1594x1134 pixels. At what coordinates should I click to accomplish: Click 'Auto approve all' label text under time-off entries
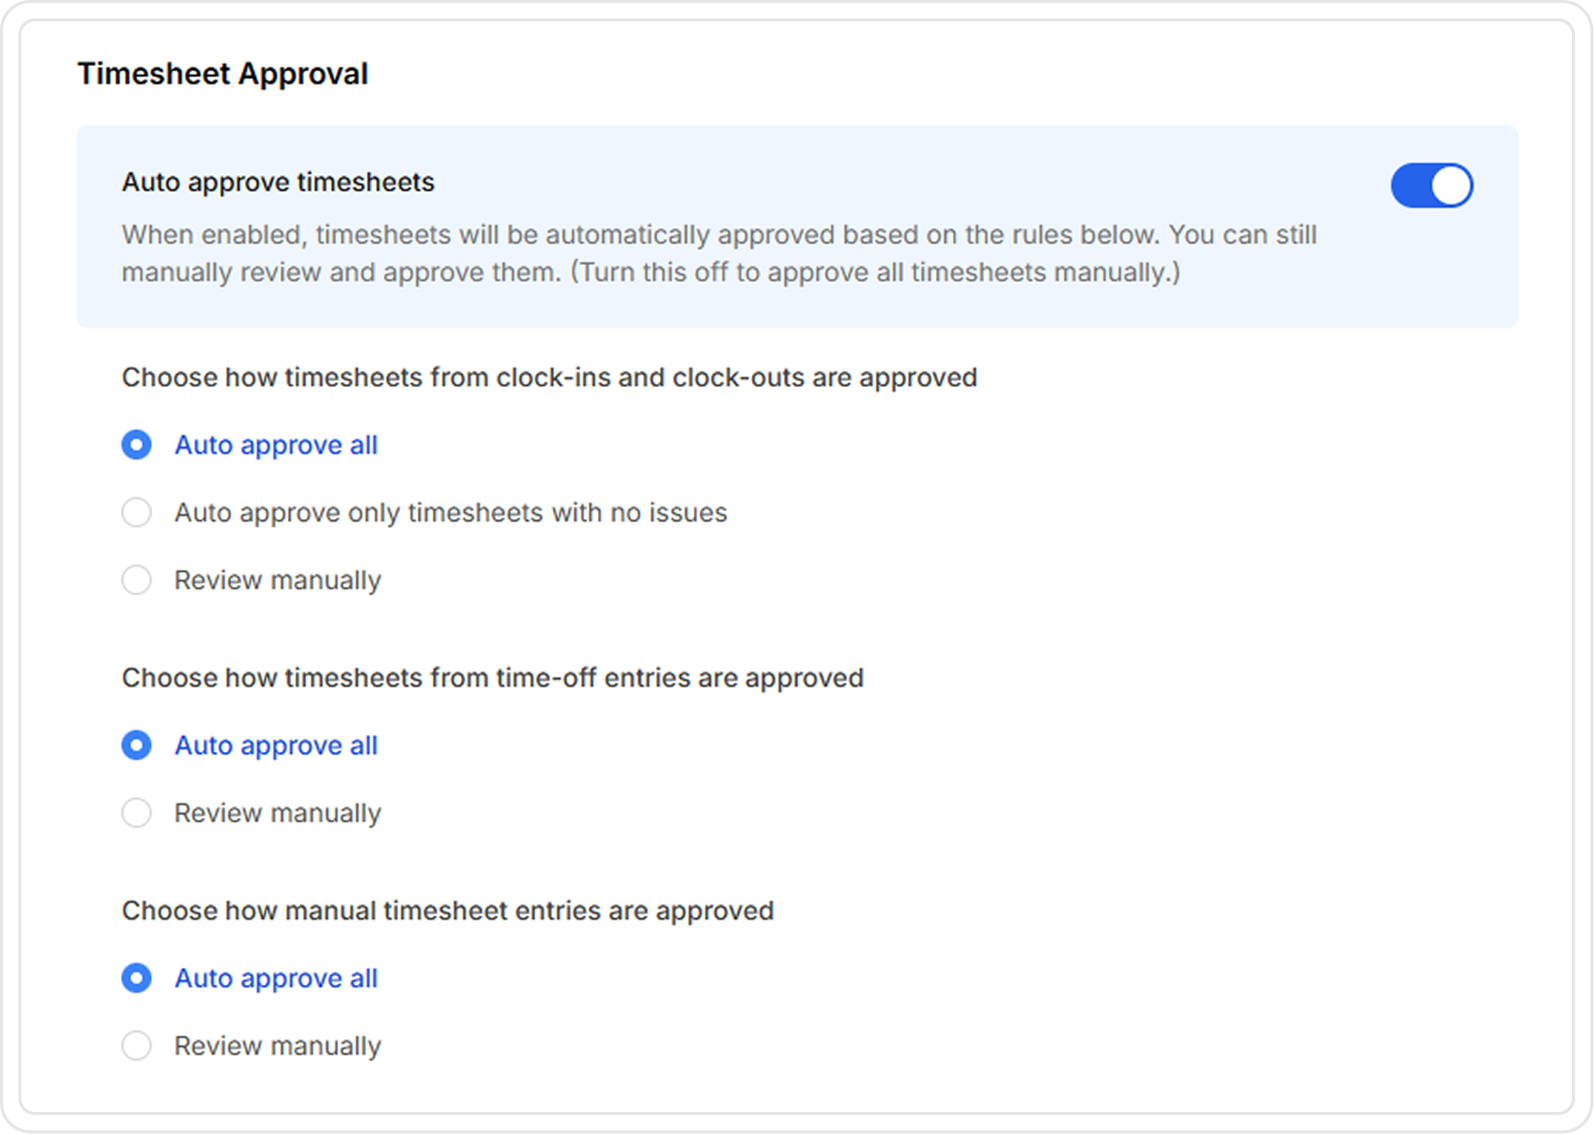(275, 745)
